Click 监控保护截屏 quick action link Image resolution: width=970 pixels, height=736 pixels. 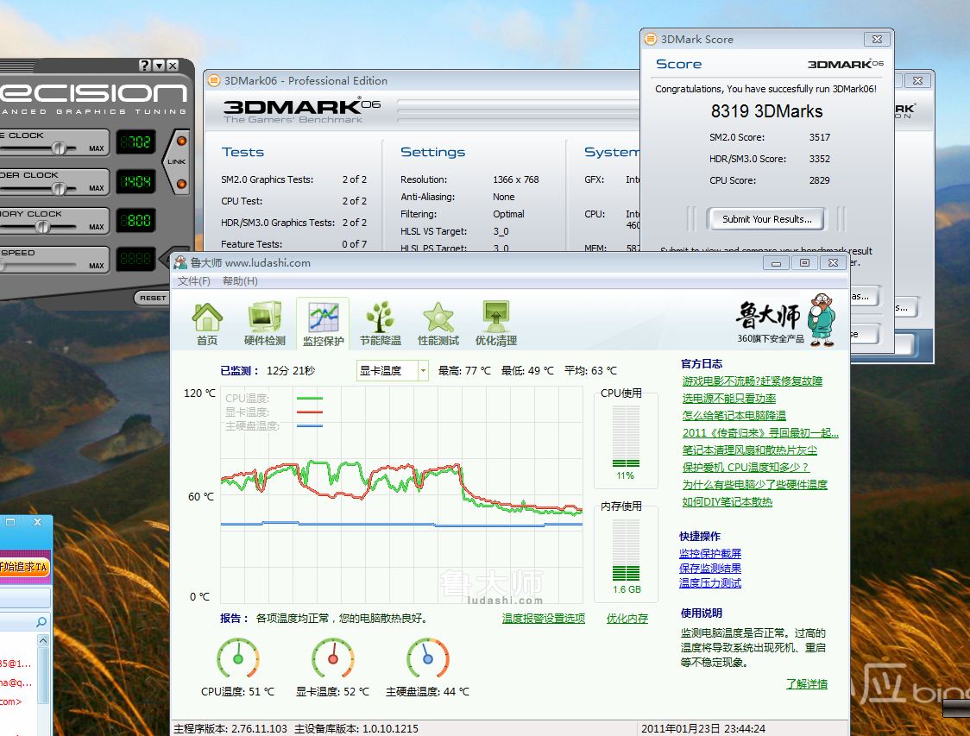click(x=710, y=554)
